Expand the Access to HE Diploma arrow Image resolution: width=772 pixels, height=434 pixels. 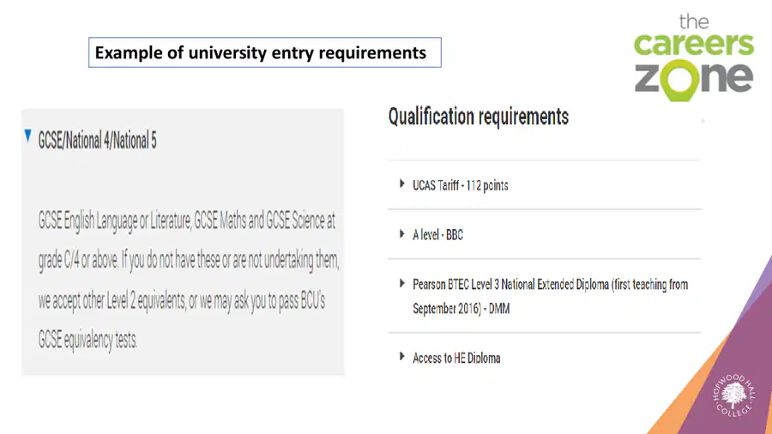pyautogui.click(x=401, y=357)
